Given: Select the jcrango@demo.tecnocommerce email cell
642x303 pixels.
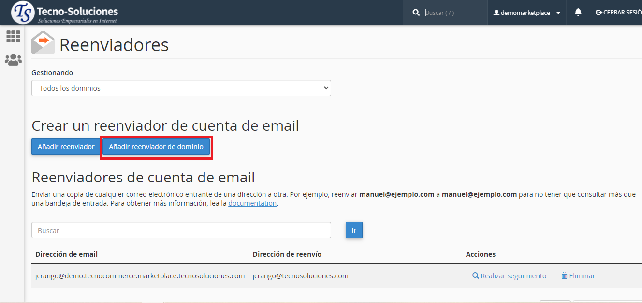Looking at the screenshot, I should point(140,276).
